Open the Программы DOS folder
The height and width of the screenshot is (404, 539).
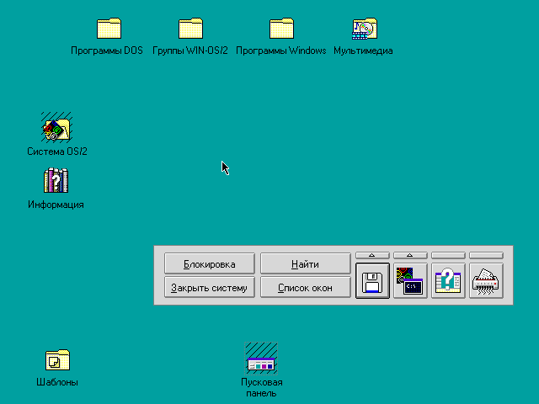point(109,29)
